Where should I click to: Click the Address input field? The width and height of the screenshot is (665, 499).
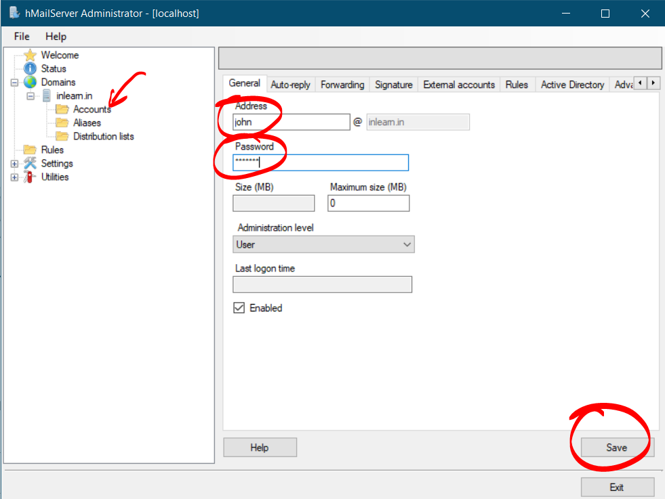click(291, 122)
